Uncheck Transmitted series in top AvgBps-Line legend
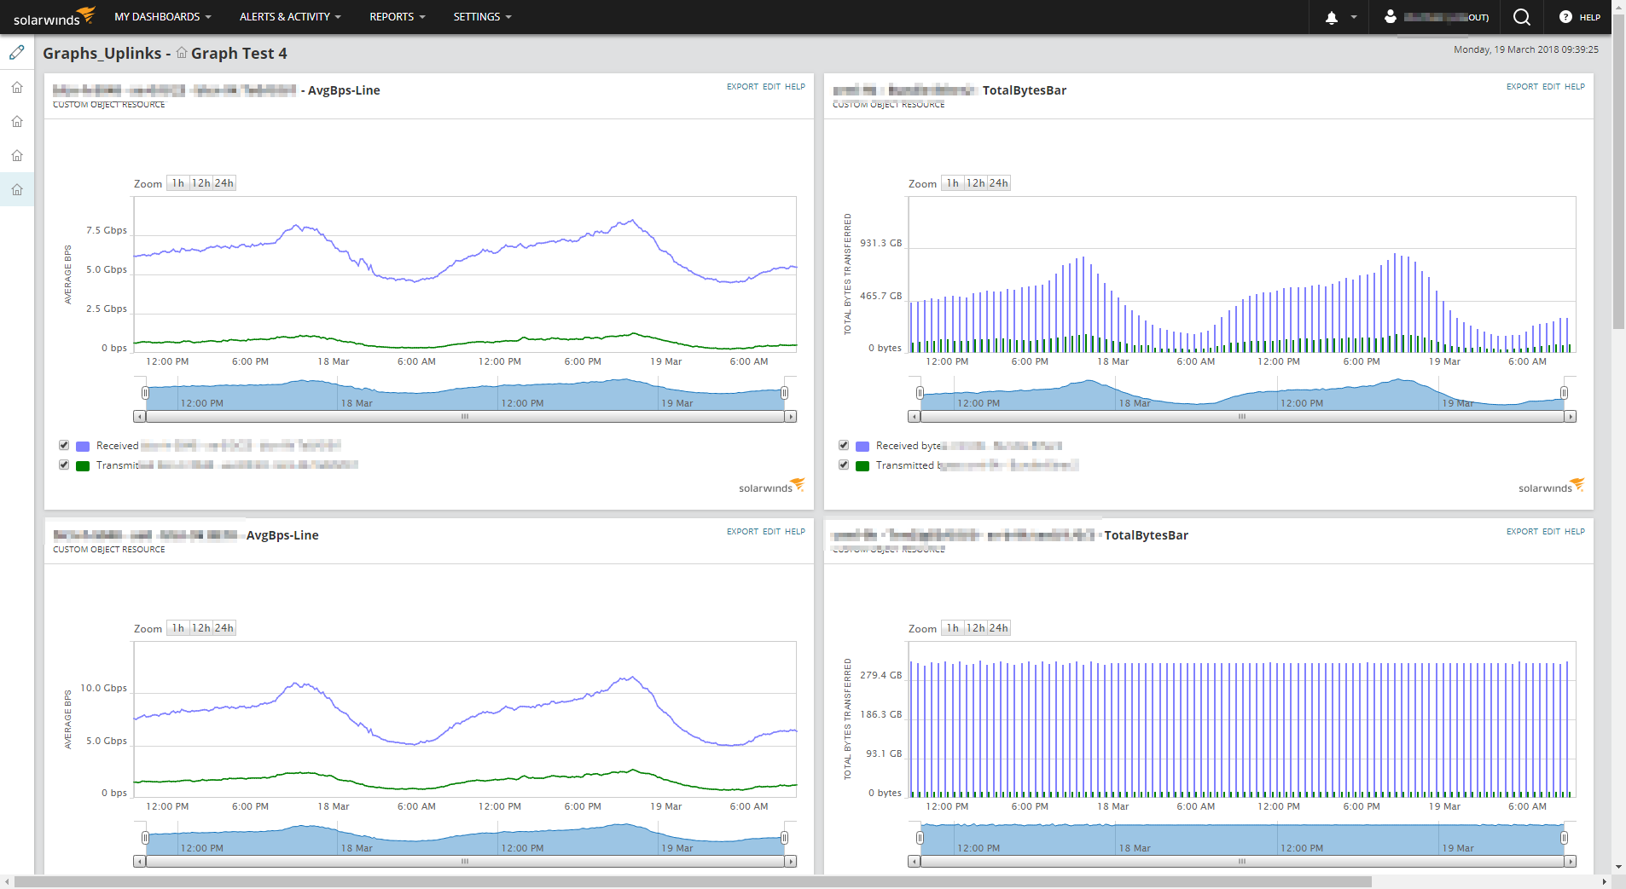The image size is (1626, 889). [64, 465]
